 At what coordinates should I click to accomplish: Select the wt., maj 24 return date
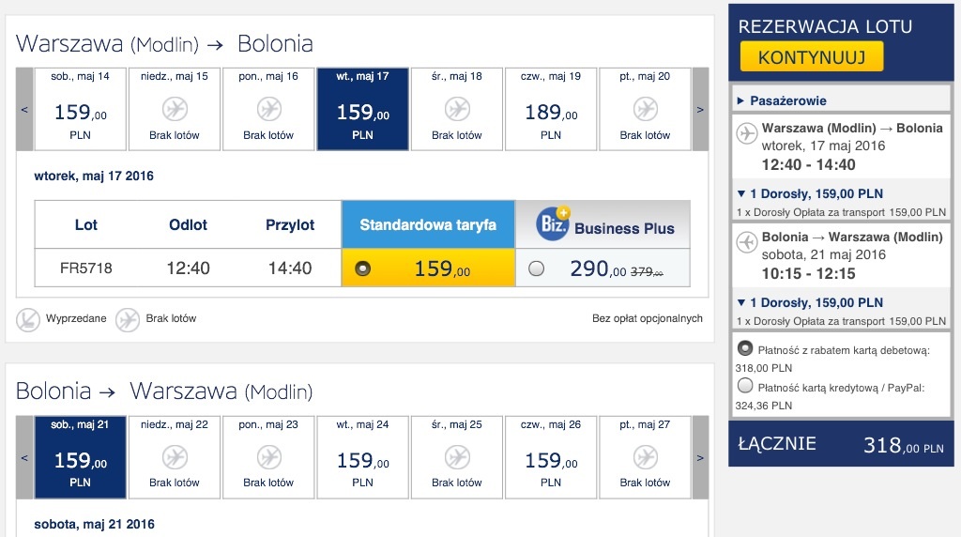pyautogui.click(x=363, y=457)
